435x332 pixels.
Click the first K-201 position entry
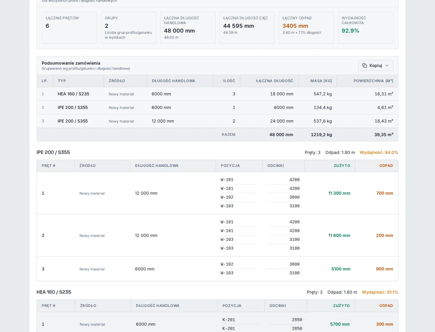[x=229, y=320]
